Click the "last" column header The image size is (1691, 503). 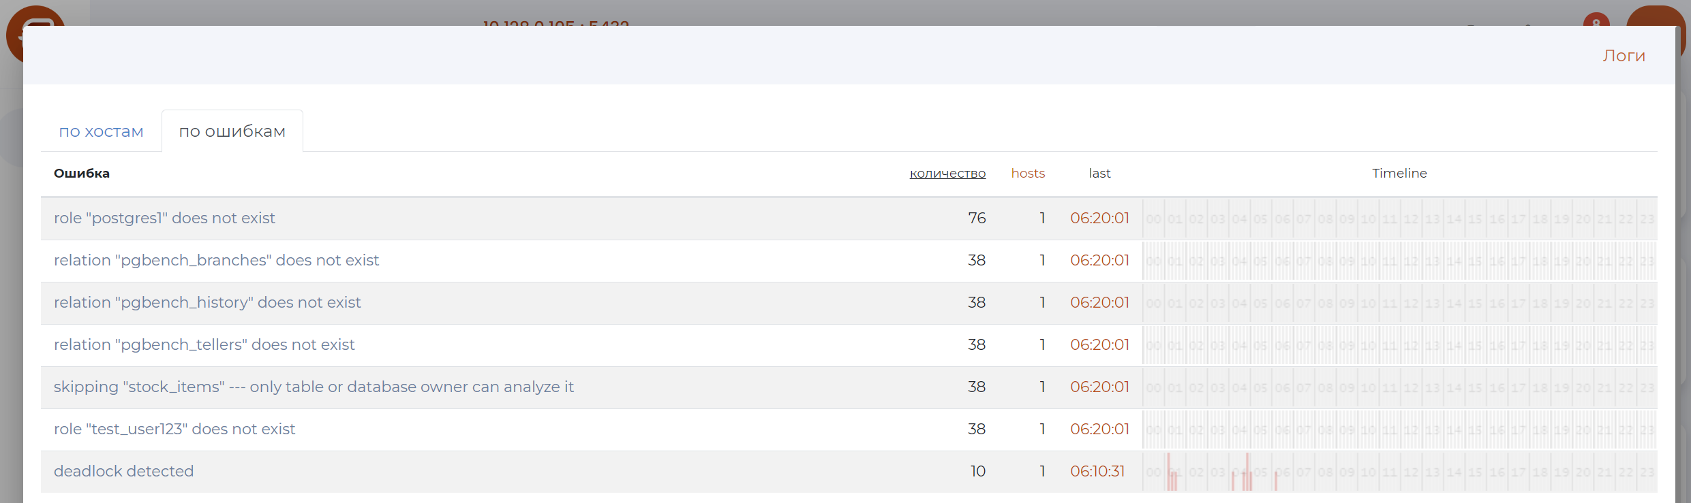(1099, 174)
